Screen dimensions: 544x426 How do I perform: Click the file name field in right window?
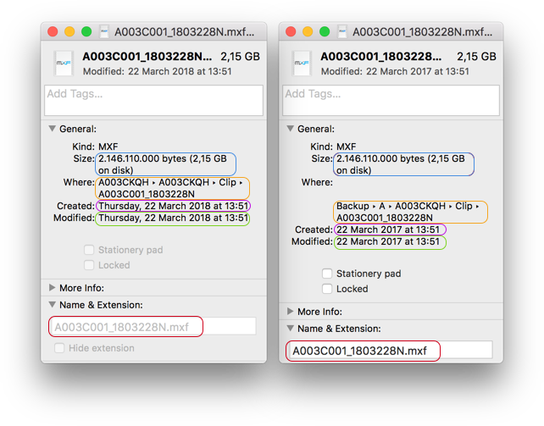390,351
